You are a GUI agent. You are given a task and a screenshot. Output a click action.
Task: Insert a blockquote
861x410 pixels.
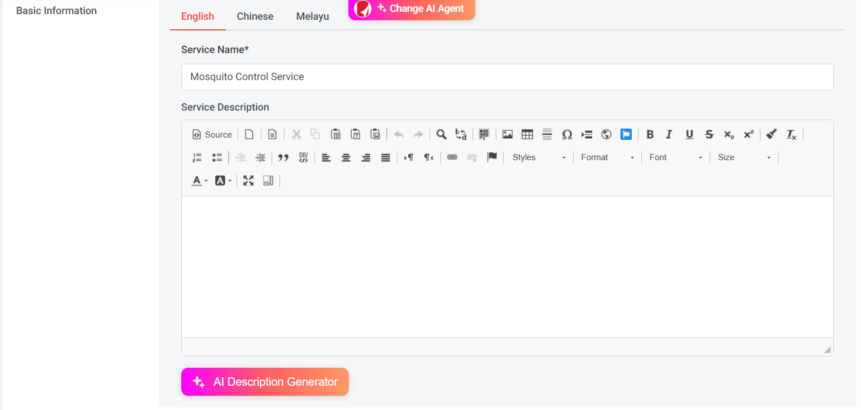283,157
